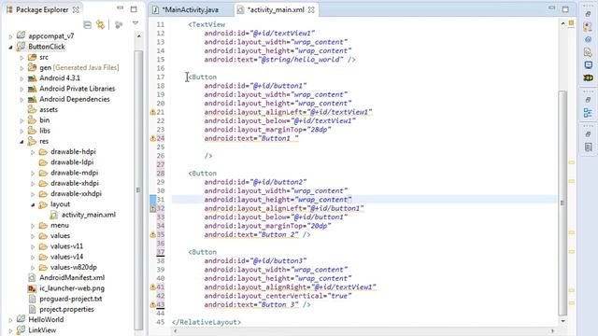This screenshot has height=336, width=598.
Task: Open activity_main.xml in the layout folder
Action: (83, 215)
